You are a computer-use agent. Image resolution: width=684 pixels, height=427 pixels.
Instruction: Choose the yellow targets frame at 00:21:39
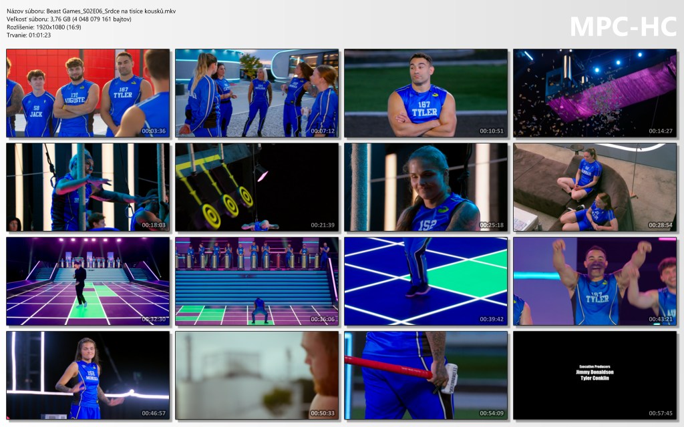[257, 187]
